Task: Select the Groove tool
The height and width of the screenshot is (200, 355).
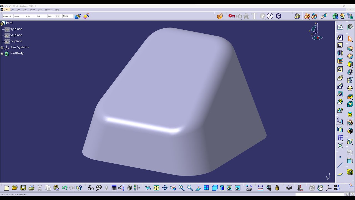Action: click(x=340, y=61)
